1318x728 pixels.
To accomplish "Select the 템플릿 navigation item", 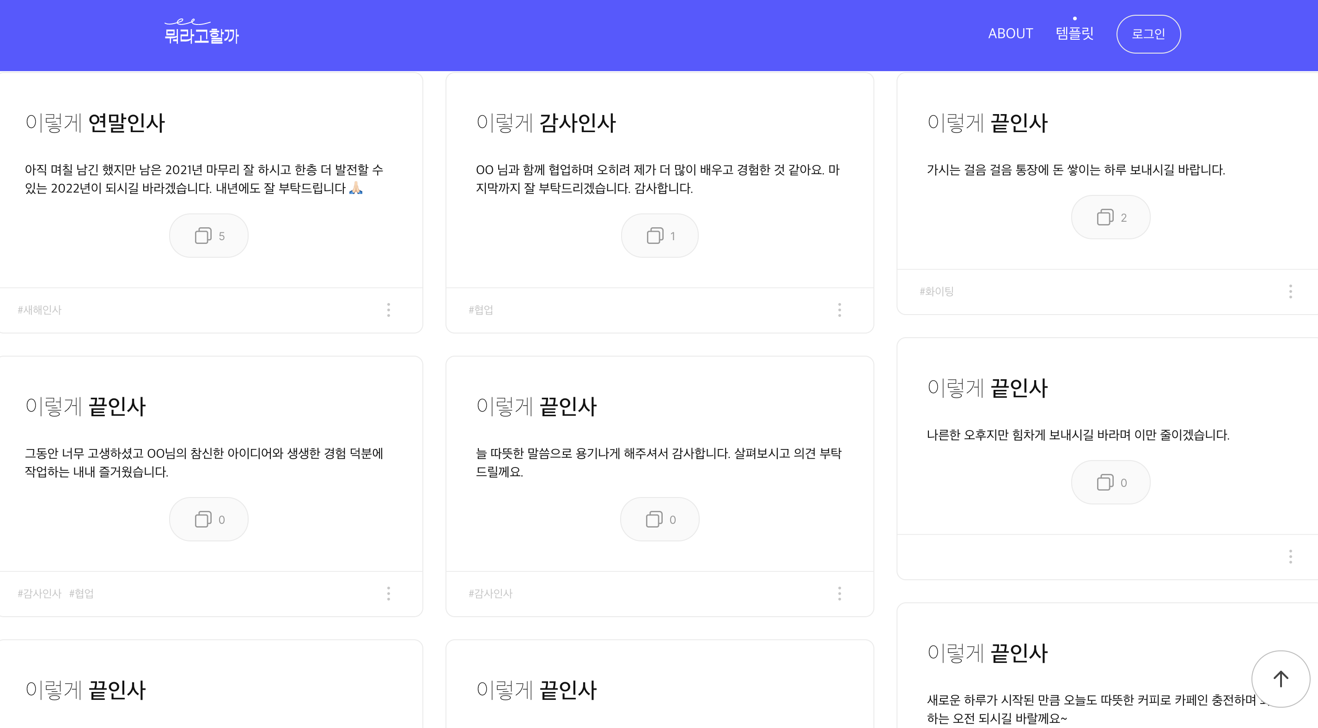I will point(1074,34).
